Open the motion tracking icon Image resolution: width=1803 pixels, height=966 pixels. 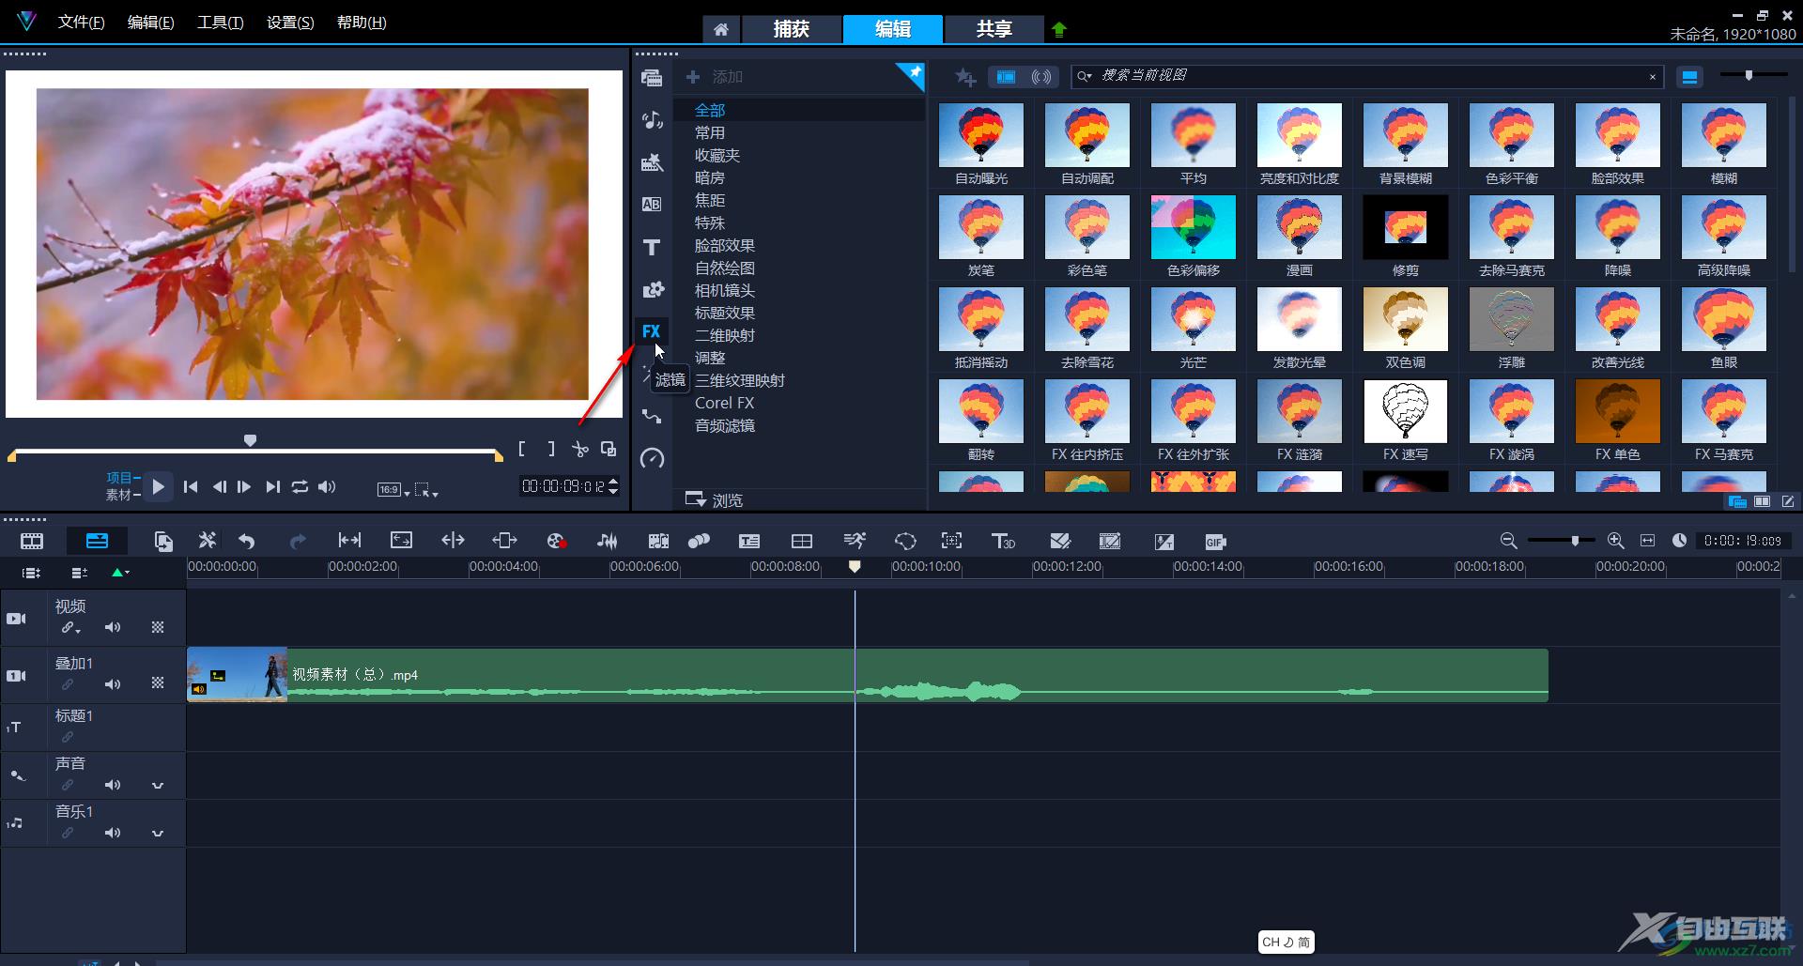click(x=699, y=541)
